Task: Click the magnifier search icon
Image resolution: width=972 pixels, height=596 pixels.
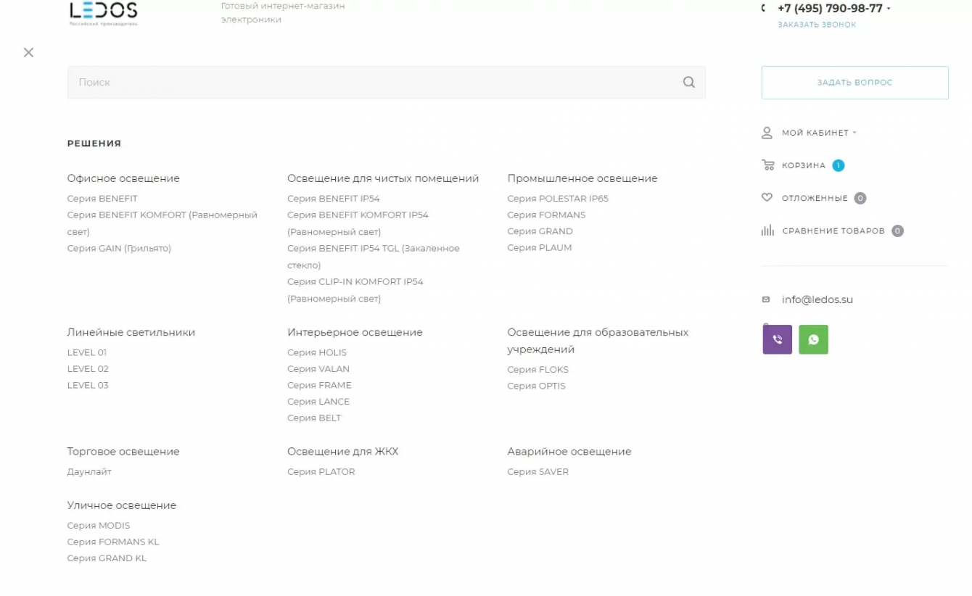Action: pyautogui.click(x=688, y=83)
